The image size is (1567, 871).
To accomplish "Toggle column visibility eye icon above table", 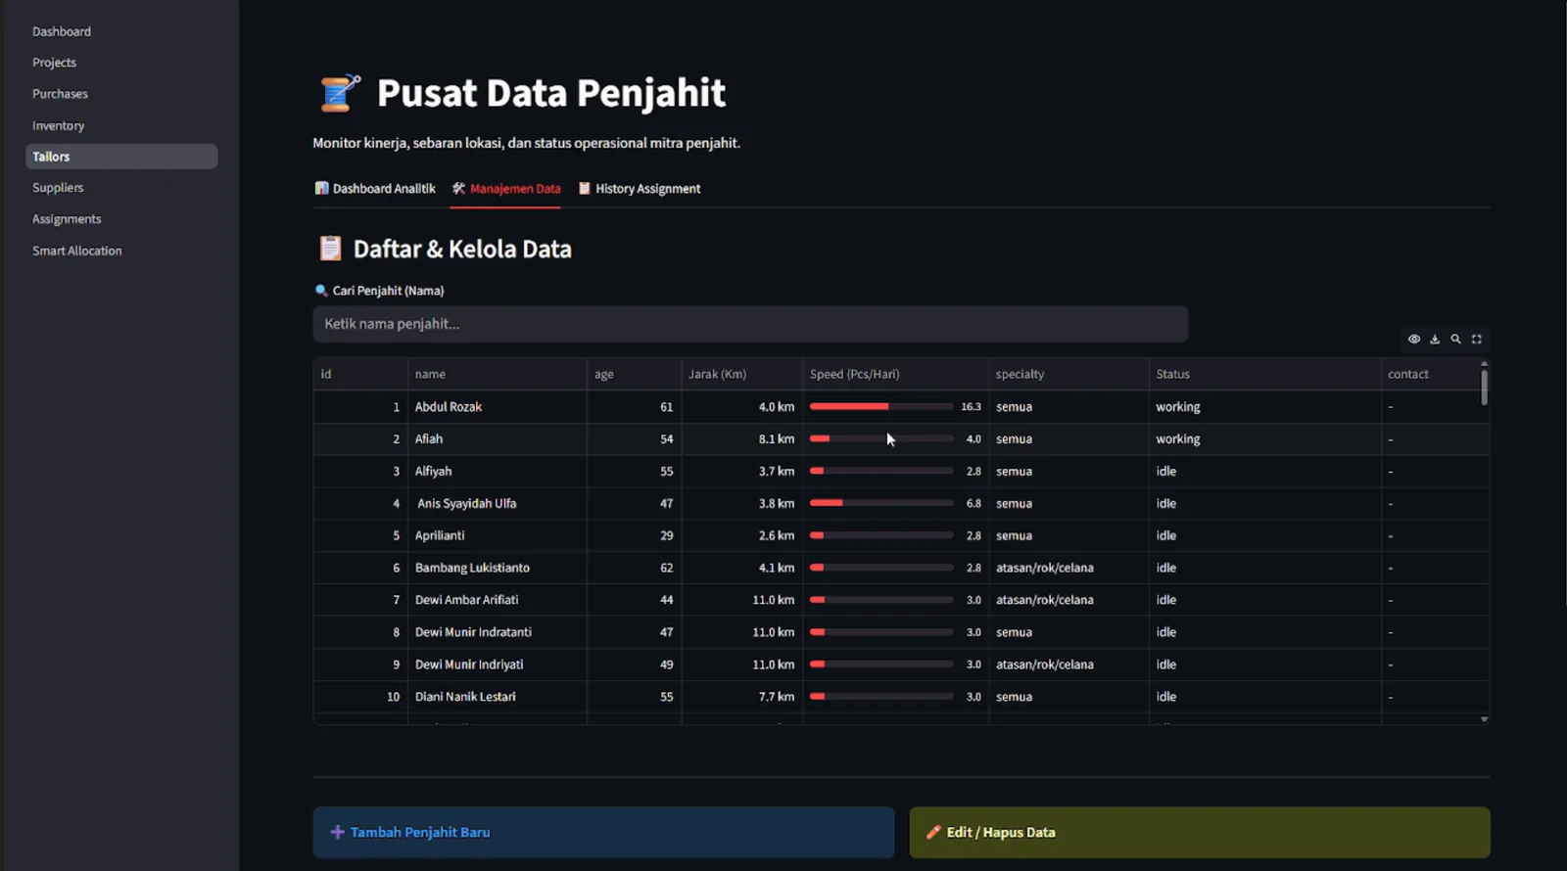I will click(1414, 339).
